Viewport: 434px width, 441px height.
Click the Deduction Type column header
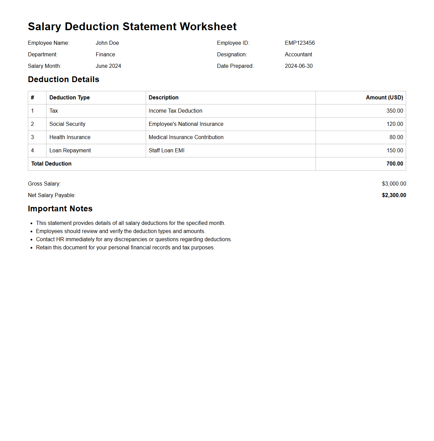point(70,98)
